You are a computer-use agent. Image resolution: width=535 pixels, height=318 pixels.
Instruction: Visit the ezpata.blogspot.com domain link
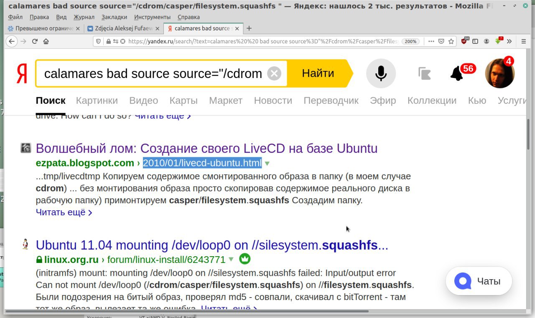85,163
